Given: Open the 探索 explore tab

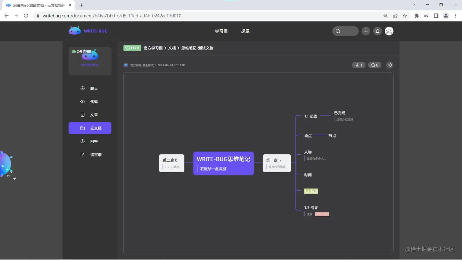Looking at the screenshot, I should pyautogui.click(x=245, y=31).
